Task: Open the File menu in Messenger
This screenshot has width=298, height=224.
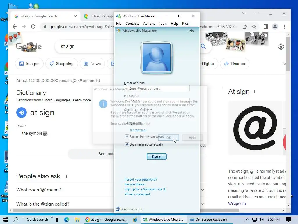Action: (x=119, y=24)
